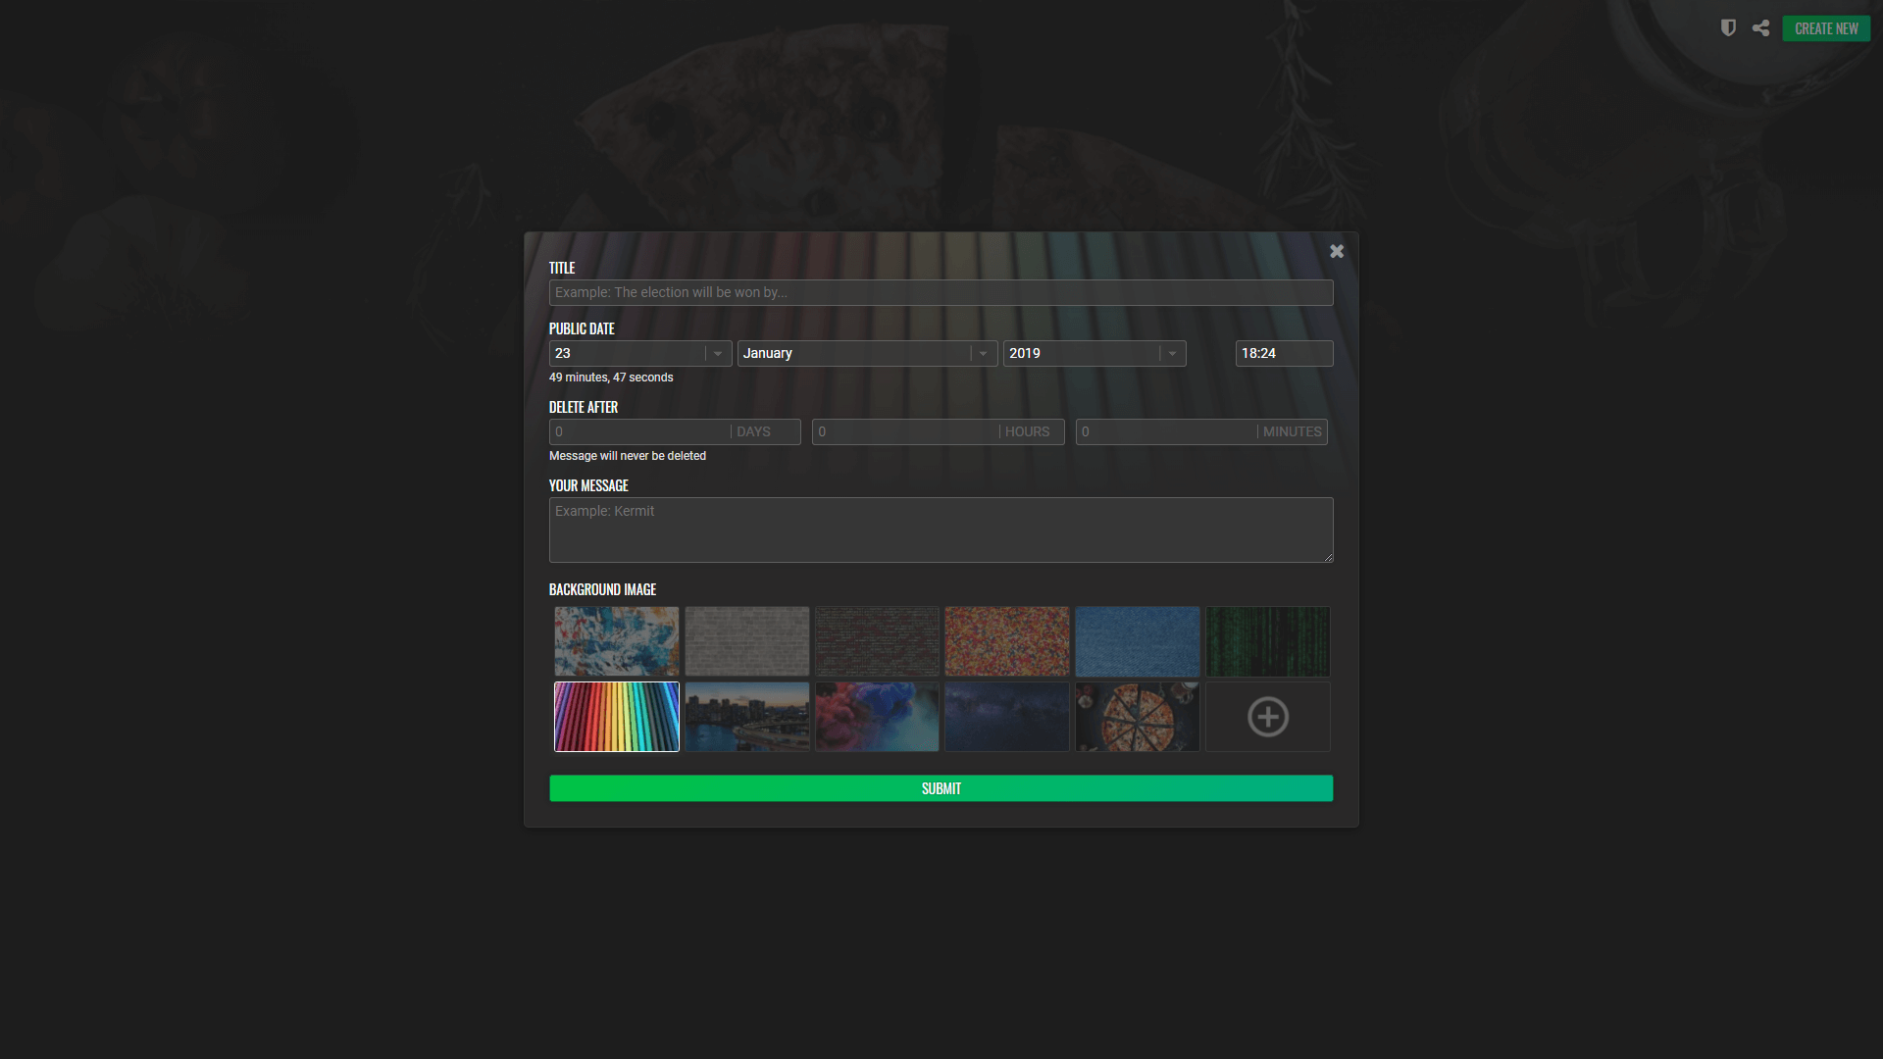1883x1059 pixels.
Task: Select the colorful sprinkles background
Action: click(1006, 641)
